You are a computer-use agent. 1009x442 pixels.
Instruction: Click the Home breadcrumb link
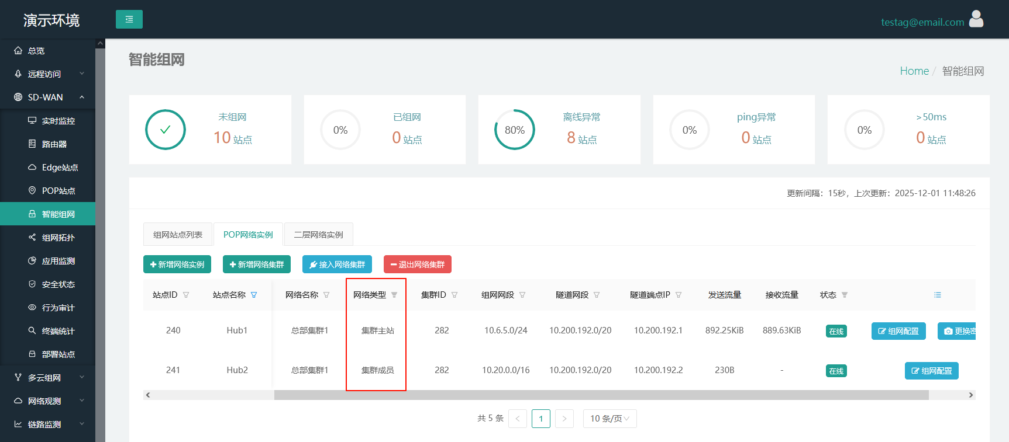click(914, 71)
